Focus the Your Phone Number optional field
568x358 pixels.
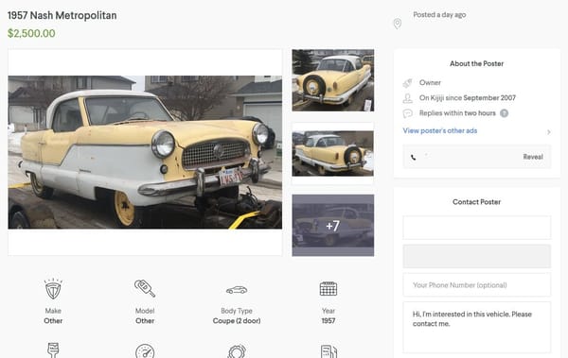[477, 285]
